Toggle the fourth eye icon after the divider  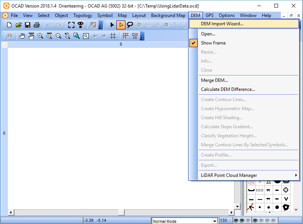pos(255,220)
